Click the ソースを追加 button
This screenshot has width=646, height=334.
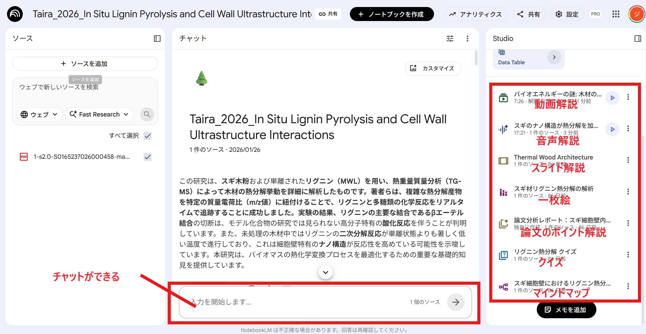coord(85,63)
